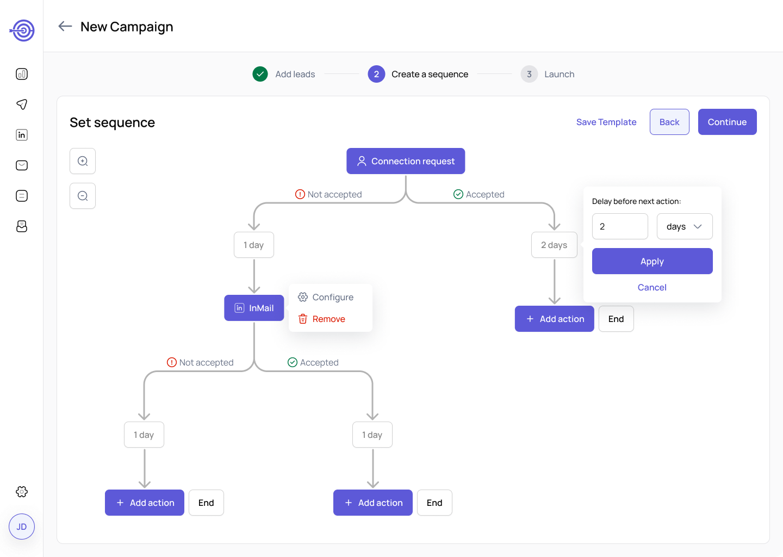Open the days unit dropdown
This screenshot has width=783, height=557.
pyautogui.click(x=685, y=226)
